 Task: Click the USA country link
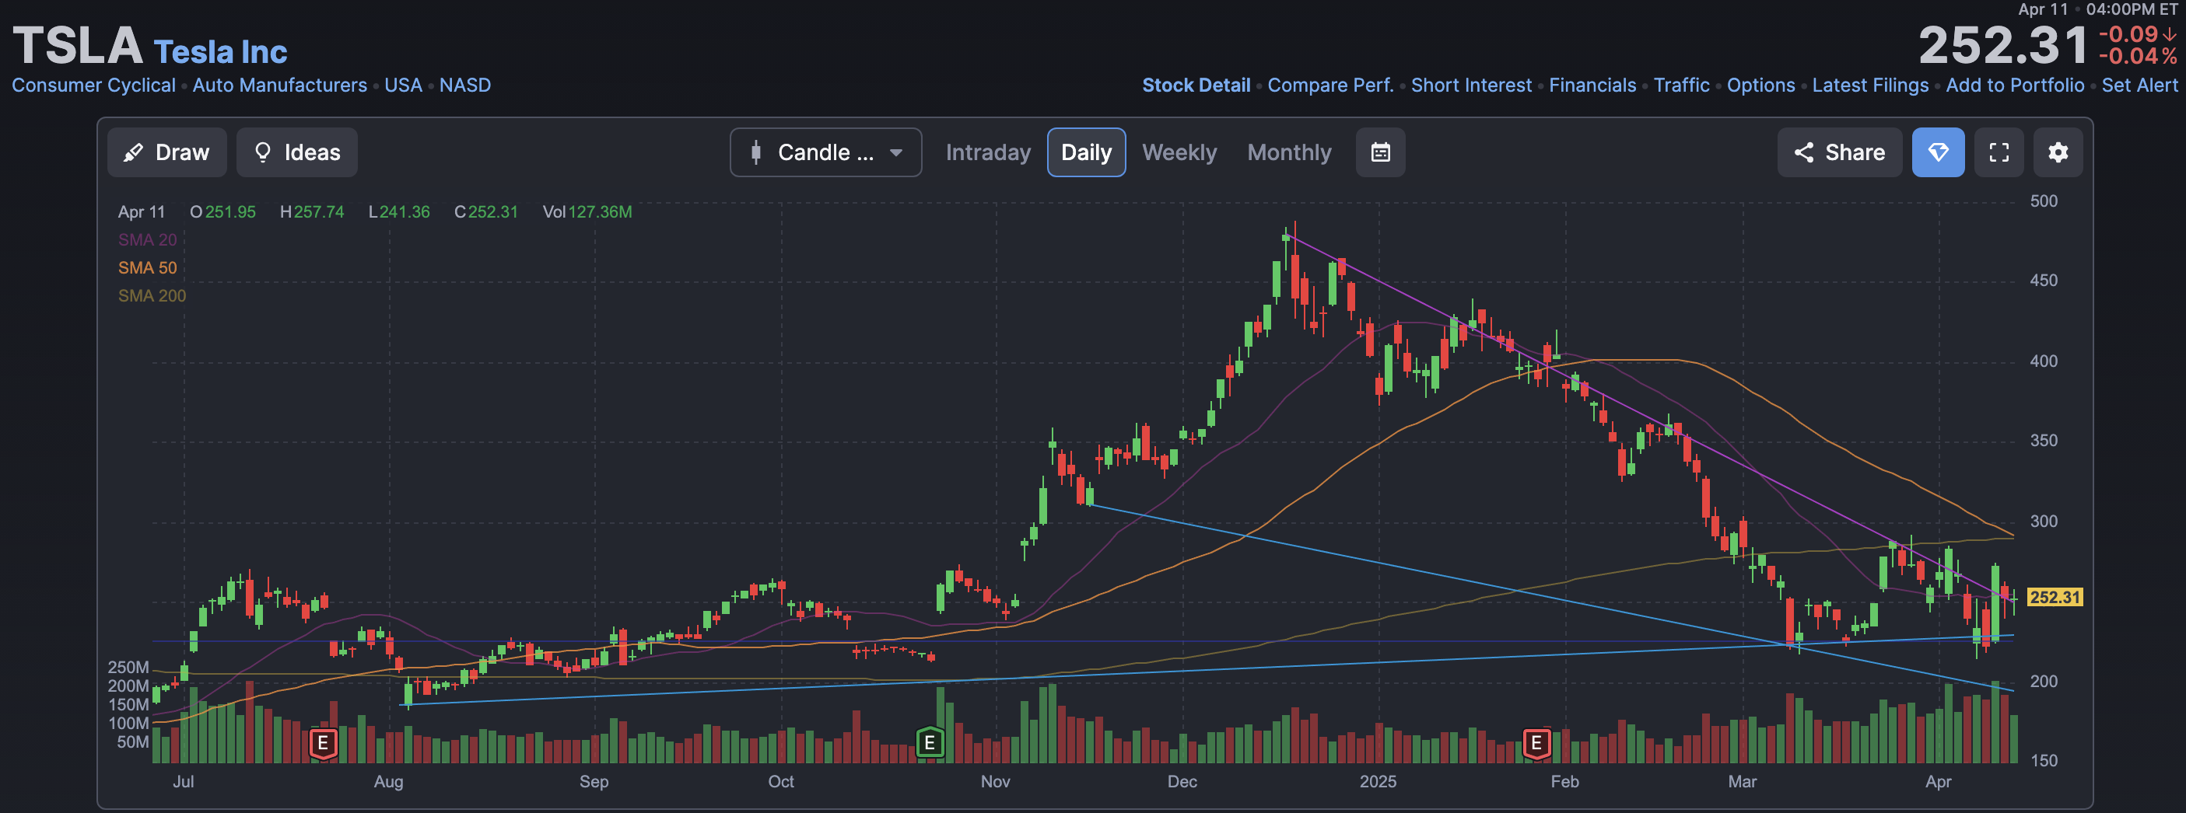click(x=402, y=85)
